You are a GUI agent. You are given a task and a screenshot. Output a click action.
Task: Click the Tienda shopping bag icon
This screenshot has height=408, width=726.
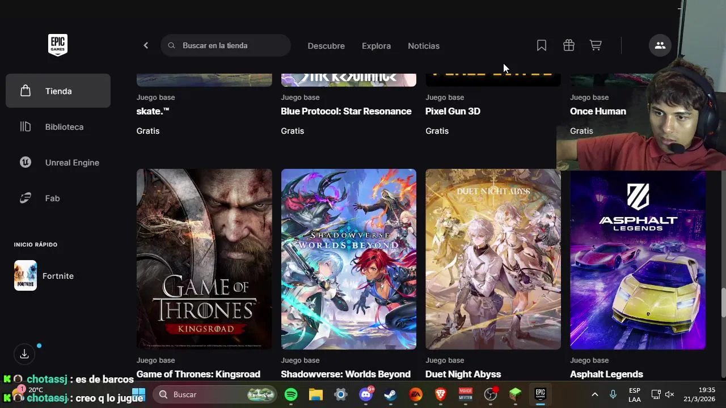(26, 91)
